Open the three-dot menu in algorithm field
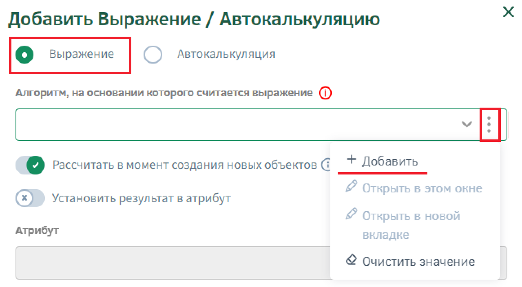Image resolution: width=522 pixels, height=287 pixels. pos(489,124)
